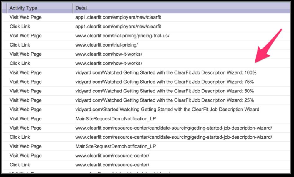Select www.clearfit.com/how-it-works/ detail in Click Link row
This screenshot has width=294, height=177.
109,63
